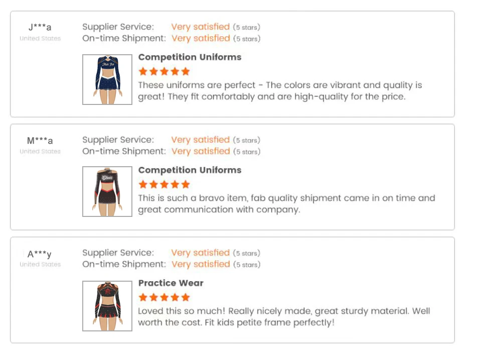View the Practice Wear product thumbnail
The width and height of the screenshot is (491, 354).
(x=107, y=305)
